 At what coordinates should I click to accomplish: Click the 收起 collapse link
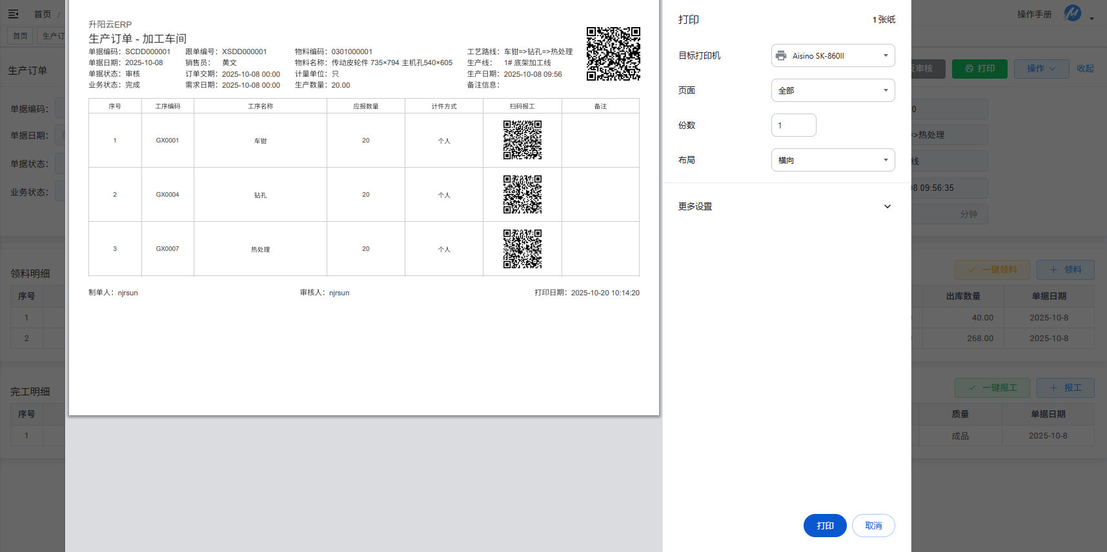coord(1085,68)
